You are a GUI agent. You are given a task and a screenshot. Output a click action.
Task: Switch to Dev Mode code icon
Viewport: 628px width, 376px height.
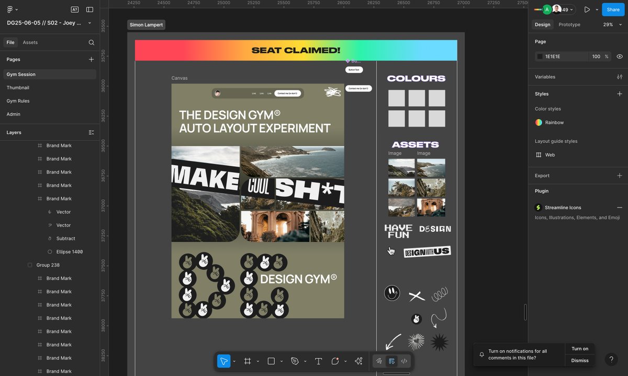(404, 361)
